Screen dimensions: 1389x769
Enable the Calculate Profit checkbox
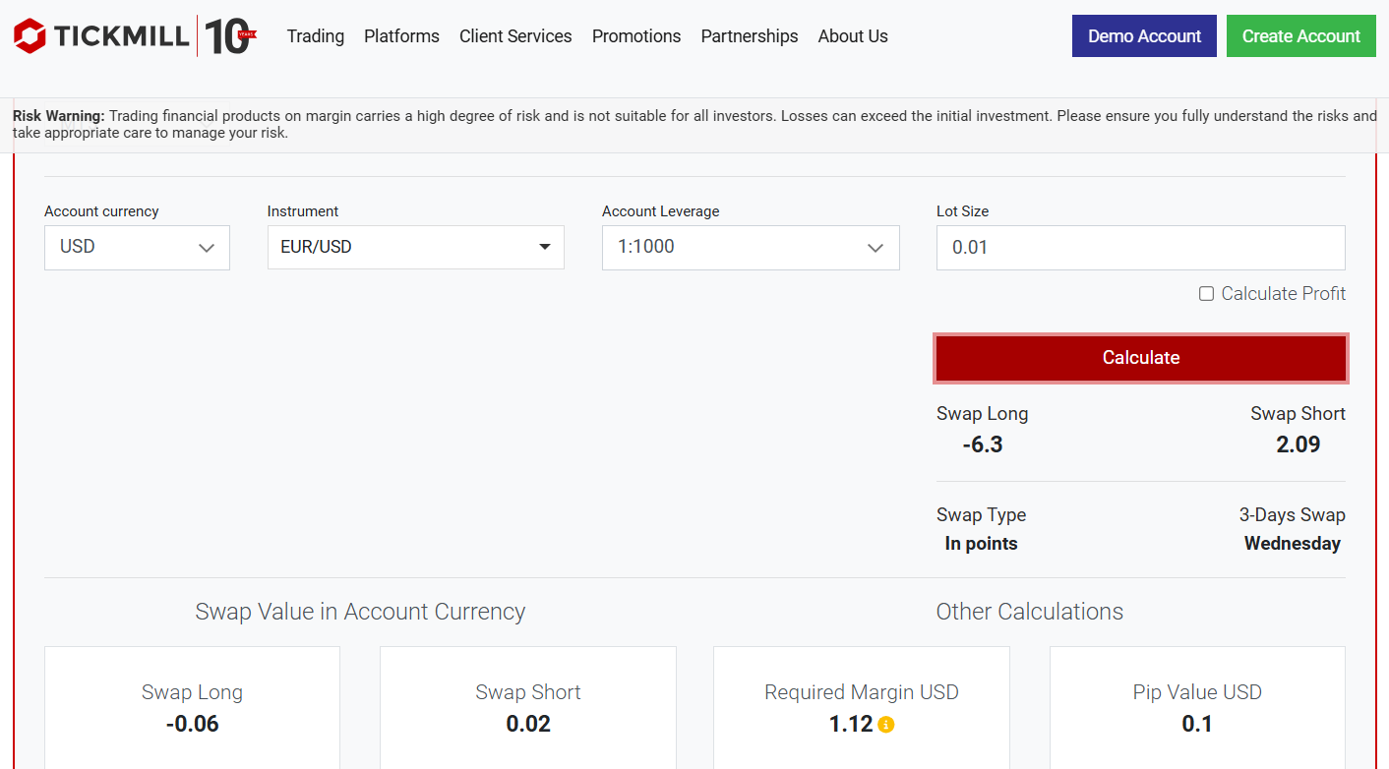click(x=1206, y=294)
